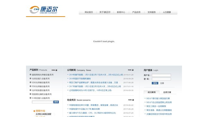The image size is (208, 117).
Task: Click the CMR 康迈尔 company logo
Action: (44, 10)
